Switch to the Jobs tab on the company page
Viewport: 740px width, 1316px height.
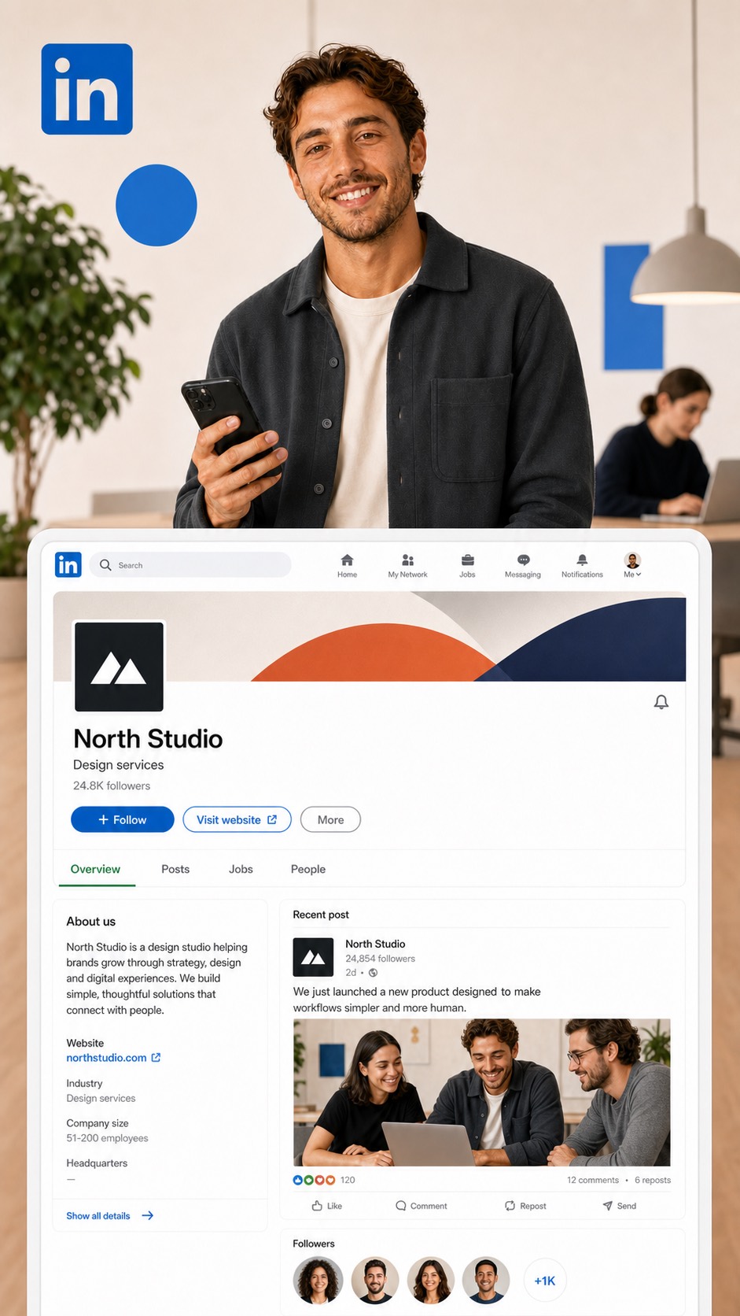click(x=241, y=869)
